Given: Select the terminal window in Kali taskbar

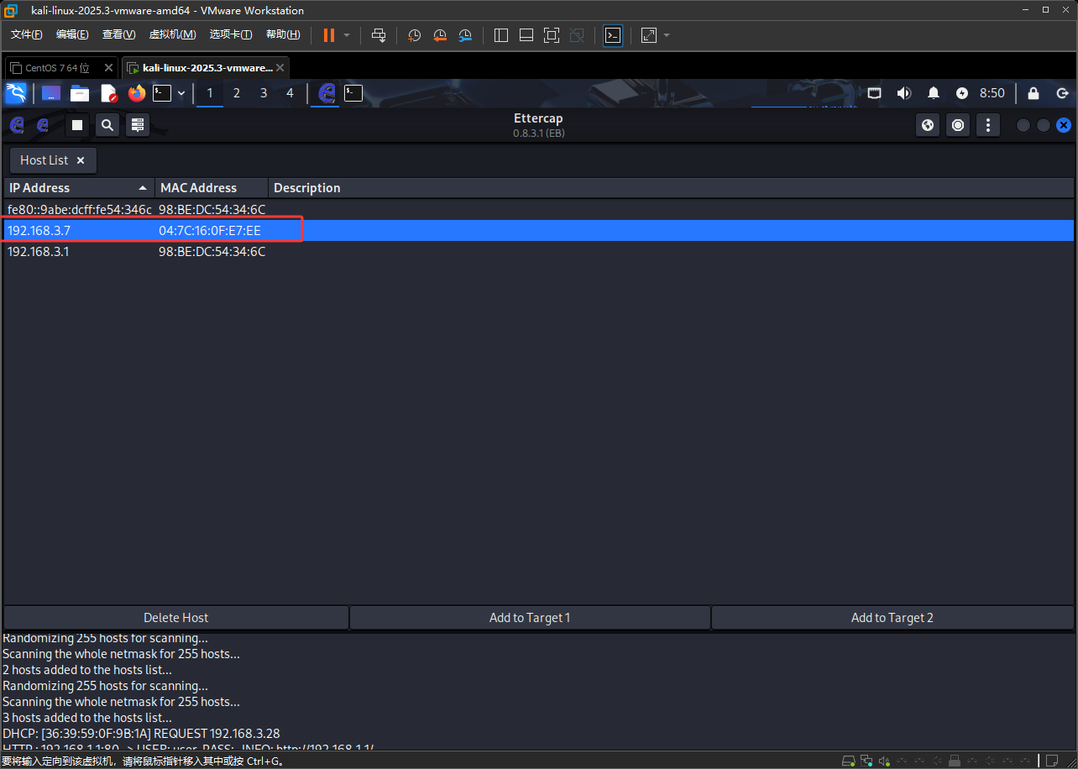Looking at the screenshot, I should click(353, 93).
